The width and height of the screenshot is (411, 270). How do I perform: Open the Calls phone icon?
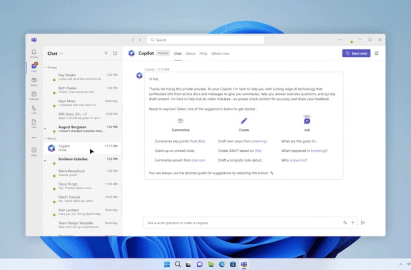click(x=34, y=110)
